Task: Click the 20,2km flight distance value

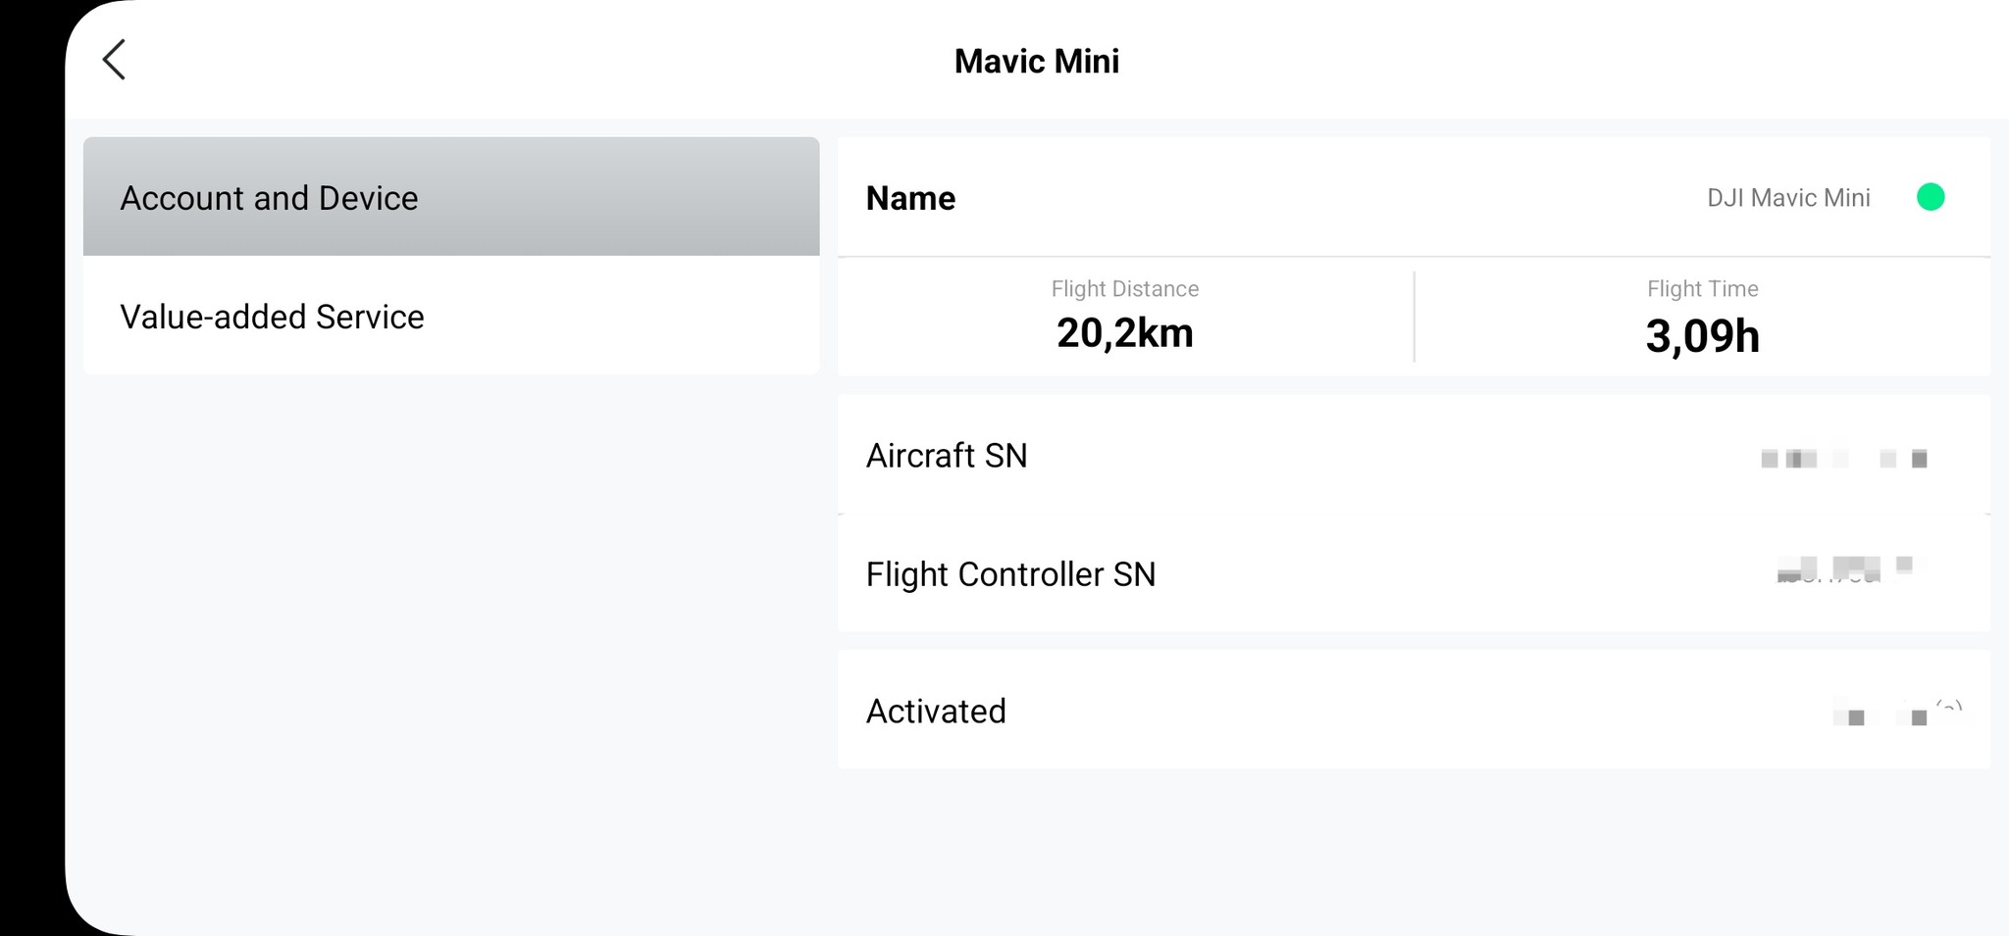Action: click(1124, 333)
